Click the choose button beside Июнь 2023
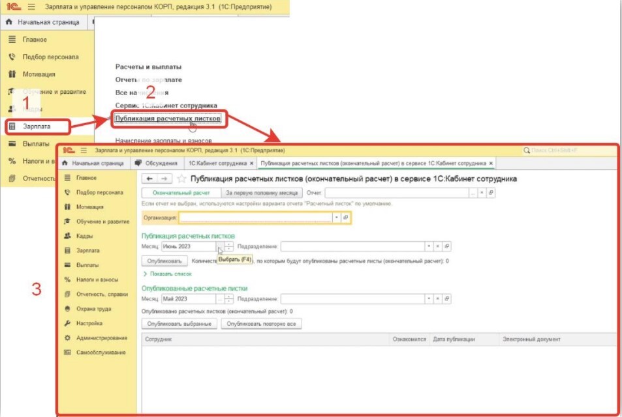This screenshot has width=622, height=417. pos(220,246)
